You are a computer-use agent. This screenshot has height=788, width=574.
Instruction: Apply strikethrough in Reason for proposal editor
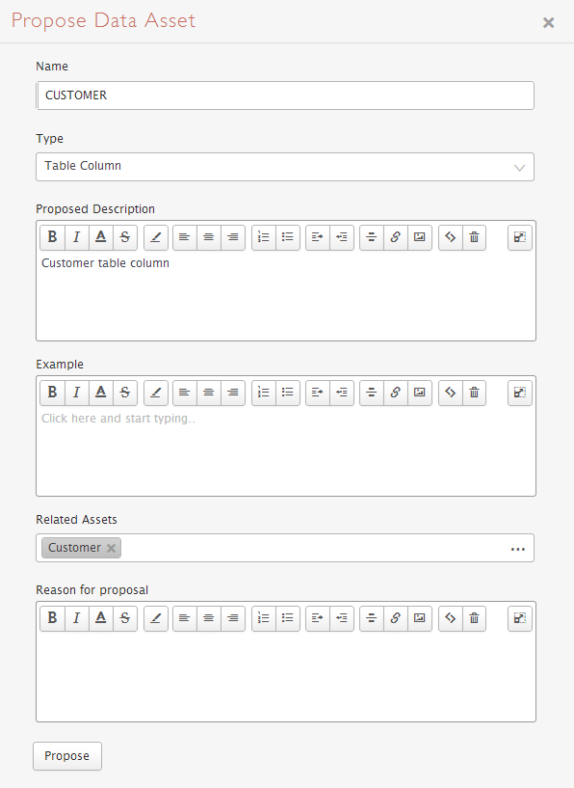(125, 618)
